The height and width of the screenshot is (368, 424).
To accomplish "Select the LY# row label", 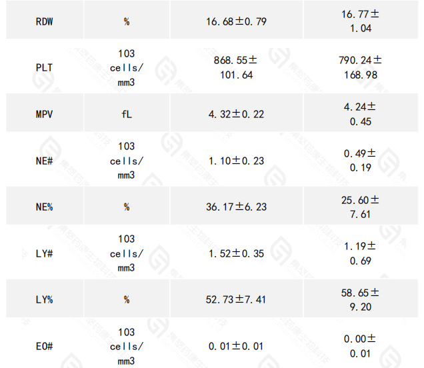I will [x=44, y=253].
